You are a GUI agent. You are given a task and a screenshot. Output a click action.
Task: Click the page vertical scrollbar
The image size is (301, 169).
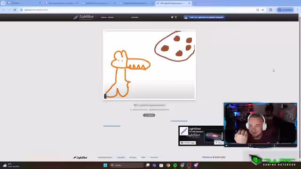pos(300,87)
